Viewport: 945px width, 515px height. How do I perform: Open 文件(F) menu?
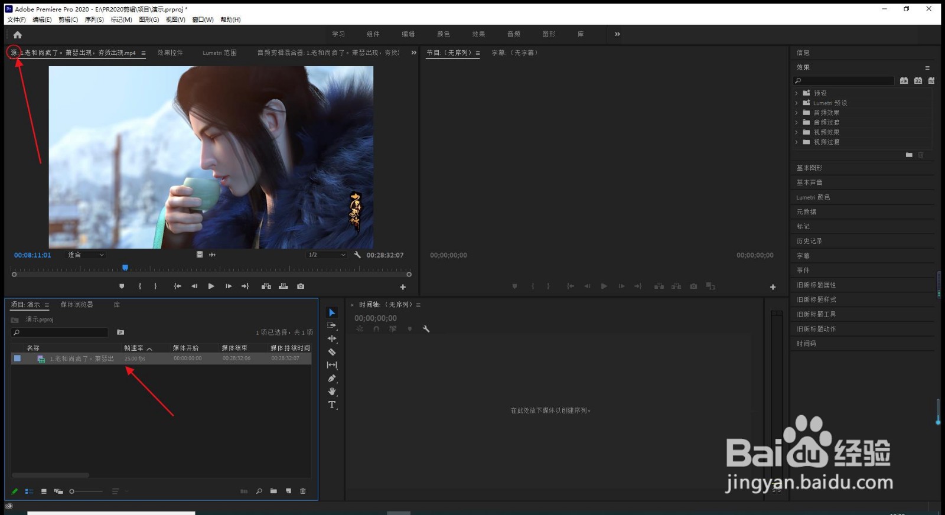tap(17, 19)
